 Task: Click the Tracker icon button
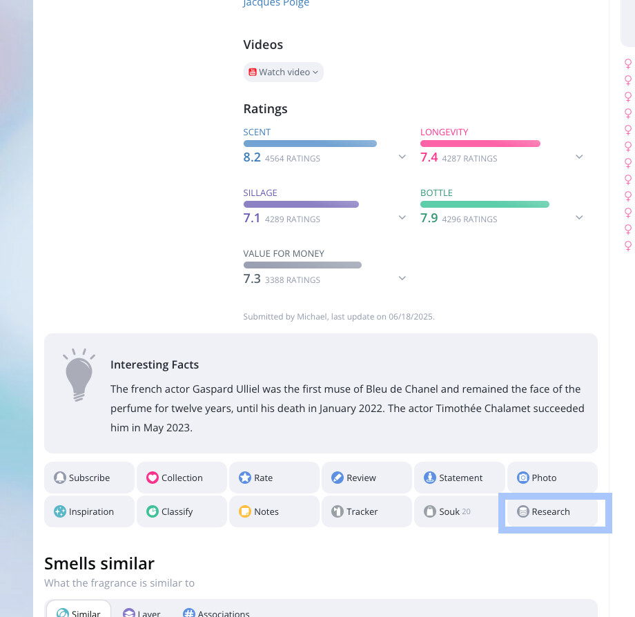(338, 511)
